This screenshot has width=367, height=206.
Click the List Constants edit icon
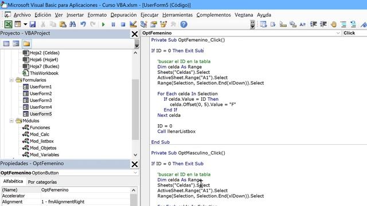(x=273, y=24)
